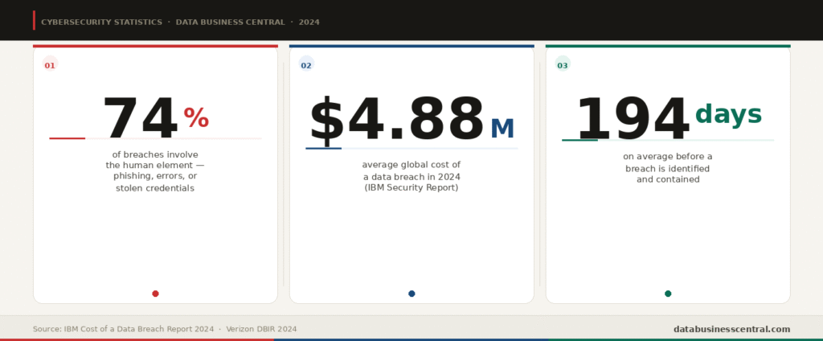Click Data Business Central in the header
Viewport: 823px width, 341px height.
pos(231,22)
